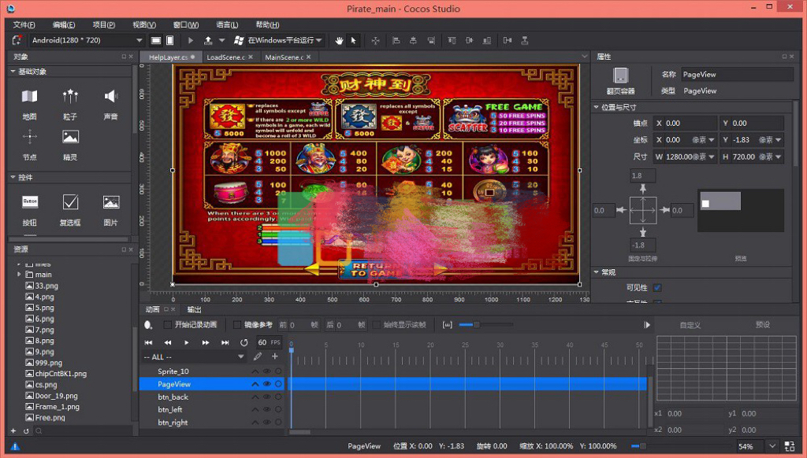This screenshot has height=458, width=807.
Task: Toggle the 可见性 visibility checkbox
Action: pos(657,288)
